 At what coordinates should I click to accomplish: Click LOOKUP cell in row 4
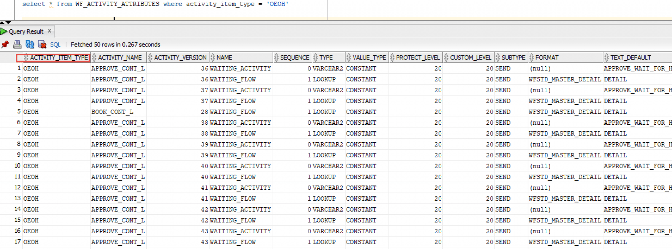pos(328,101)
